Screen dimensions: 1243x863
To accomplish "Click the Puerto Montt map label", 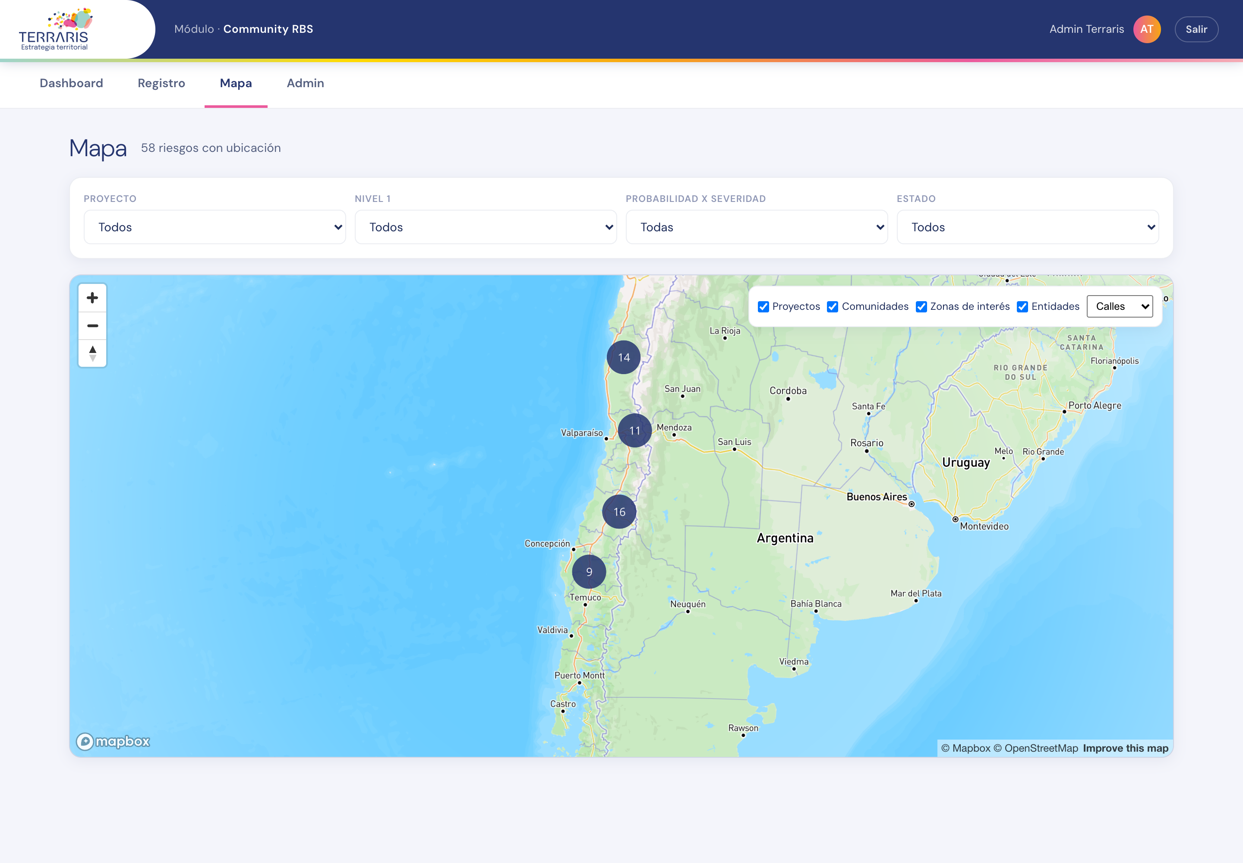I will (579, 675).
